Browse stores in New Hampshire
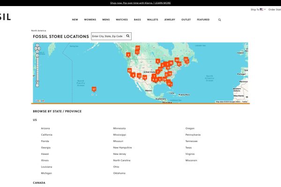This screenshot has height=187, width=281. 122,148
